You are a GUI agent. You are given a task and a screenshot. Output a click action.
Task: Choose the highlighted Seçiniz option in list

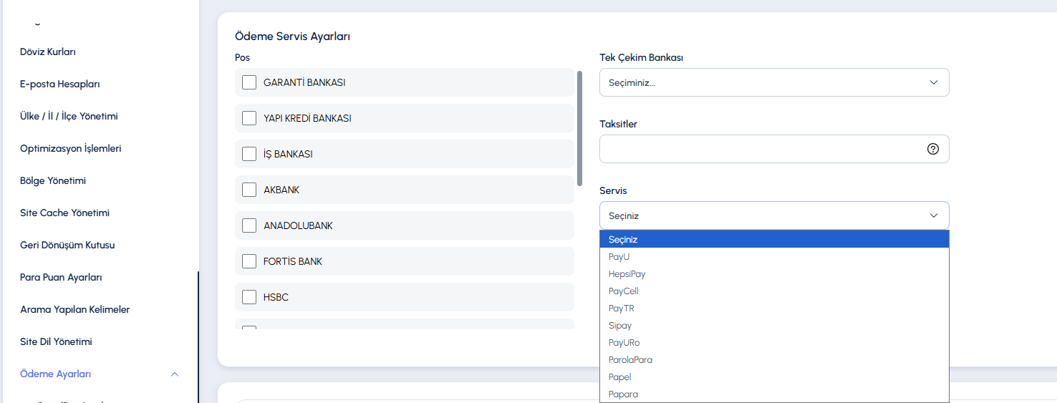[x=774, y=239]
